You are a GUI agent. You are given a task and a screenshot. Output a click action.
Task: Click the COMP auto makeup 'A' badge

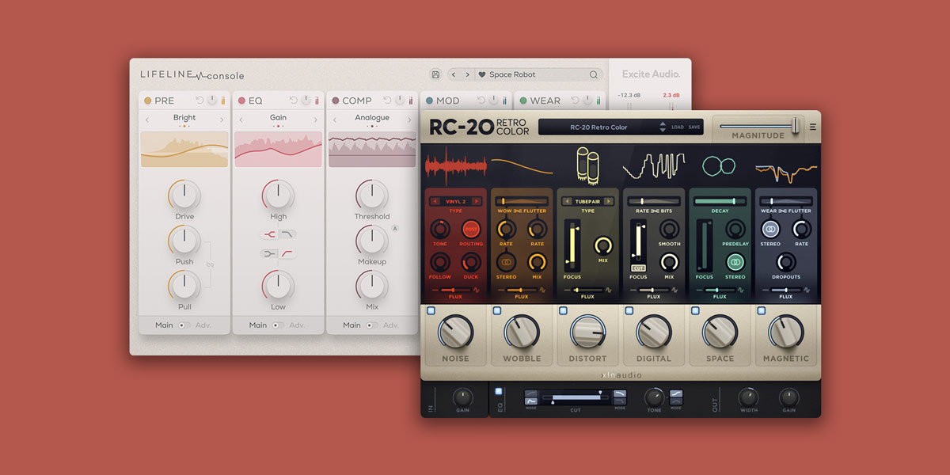(x=394, y=229)
